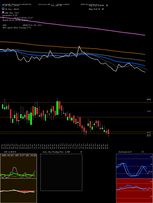Click the 'ADX signal: SELL' line
153x203 pixels.
coord(17,28)
